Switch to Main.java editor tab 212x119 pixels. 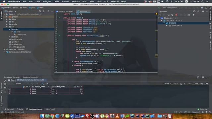(83, 11)
